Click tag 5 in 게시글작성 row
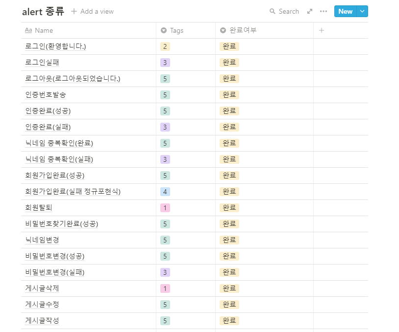 coord(165,321)
